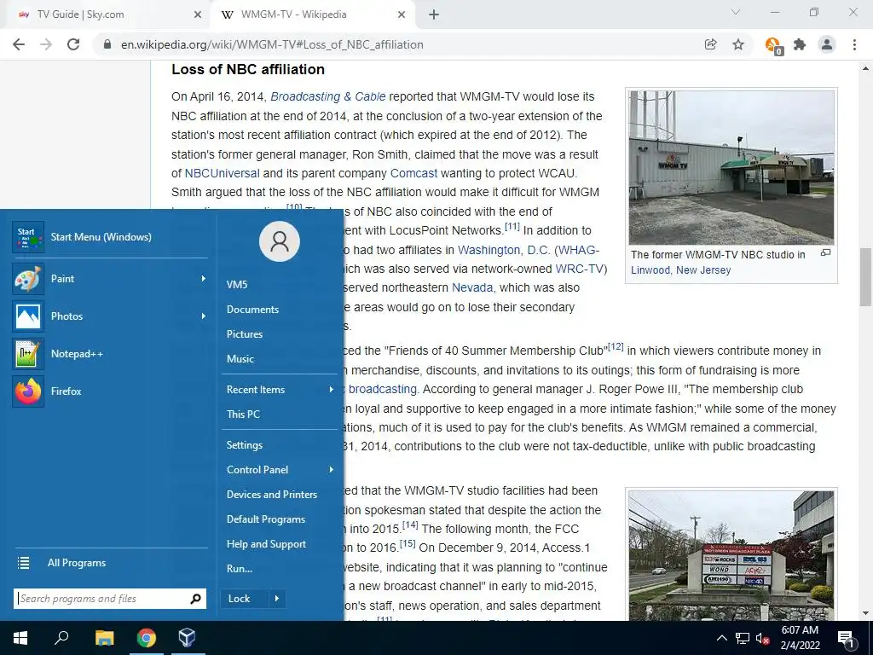
Task: Follow the Comcast link
Action: [x=413, y=173]
